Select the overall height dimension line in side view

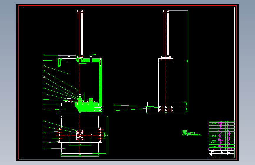[188, 61]
